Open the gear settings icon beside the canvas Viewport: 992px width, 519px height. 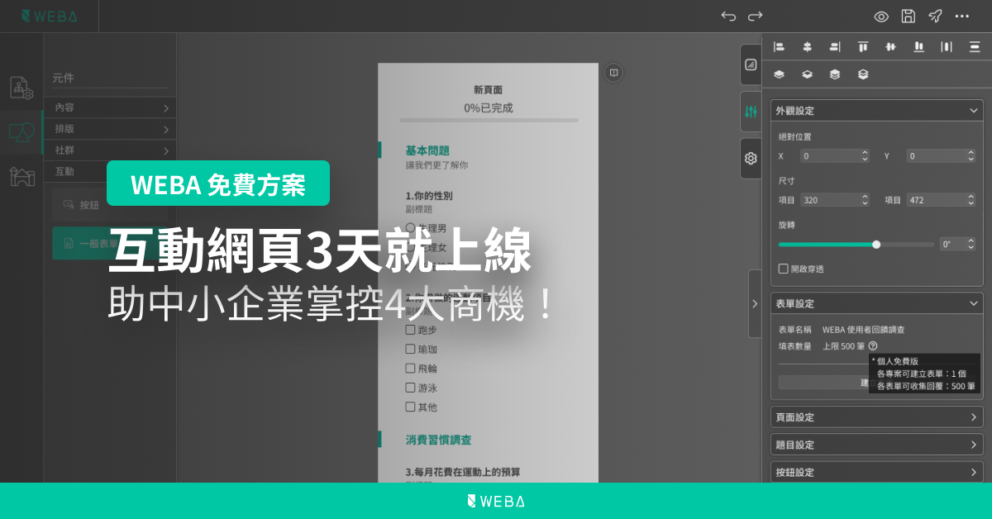click(x=751, y=158)
